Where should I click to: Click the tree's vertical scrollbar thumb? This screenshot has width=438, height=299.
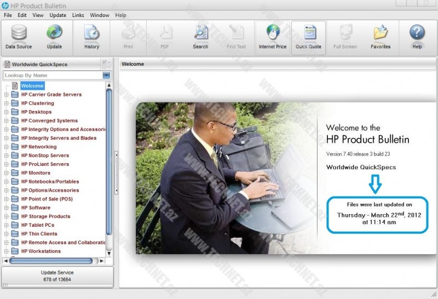(109, 162)
